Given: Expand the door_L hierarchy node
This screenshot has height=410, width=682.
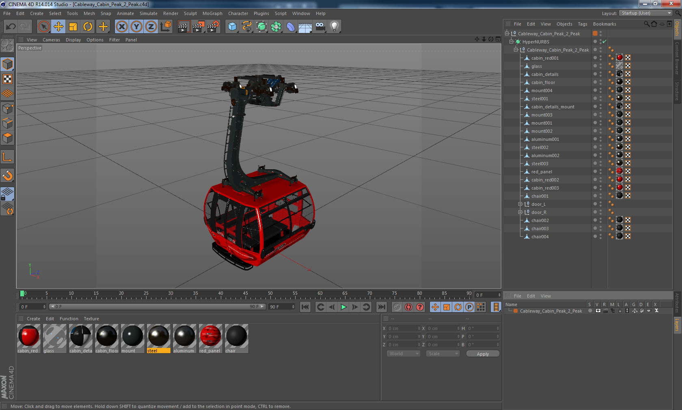Looking at the screenshot, I should (520, 204).
